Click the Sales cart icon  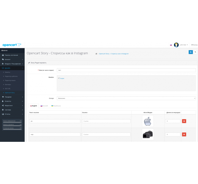(3, 97)
